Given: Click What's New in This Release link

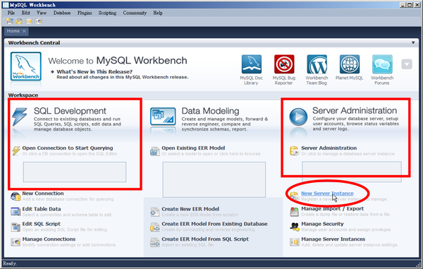Looking at the screenshot, I should [94, 71].
